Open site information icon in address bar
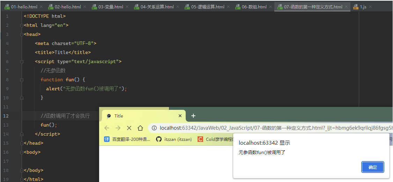This screenshot has height=182, width=393. coord(154,128)
